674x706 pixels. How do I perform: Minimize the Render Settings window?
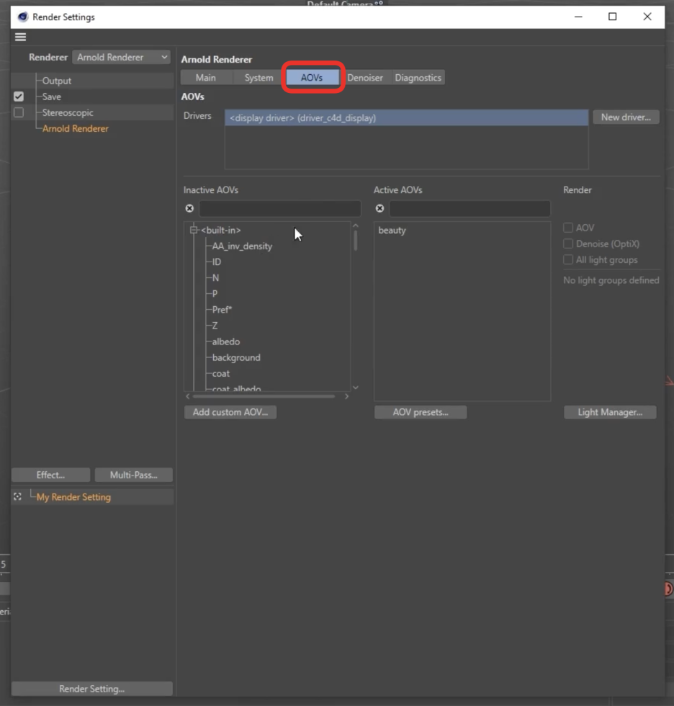click(579, 17)
